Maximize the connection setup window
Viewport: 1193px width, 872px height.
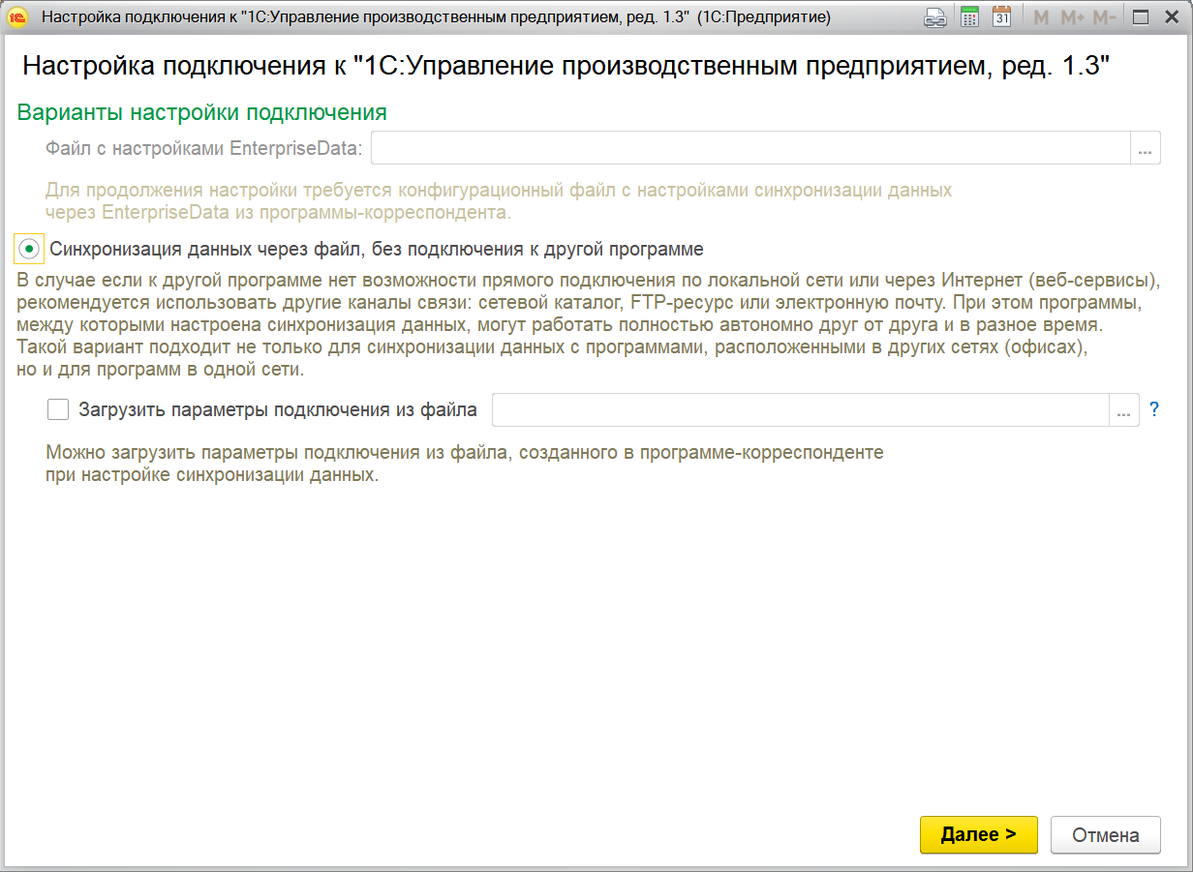[x=1141, y=17]
